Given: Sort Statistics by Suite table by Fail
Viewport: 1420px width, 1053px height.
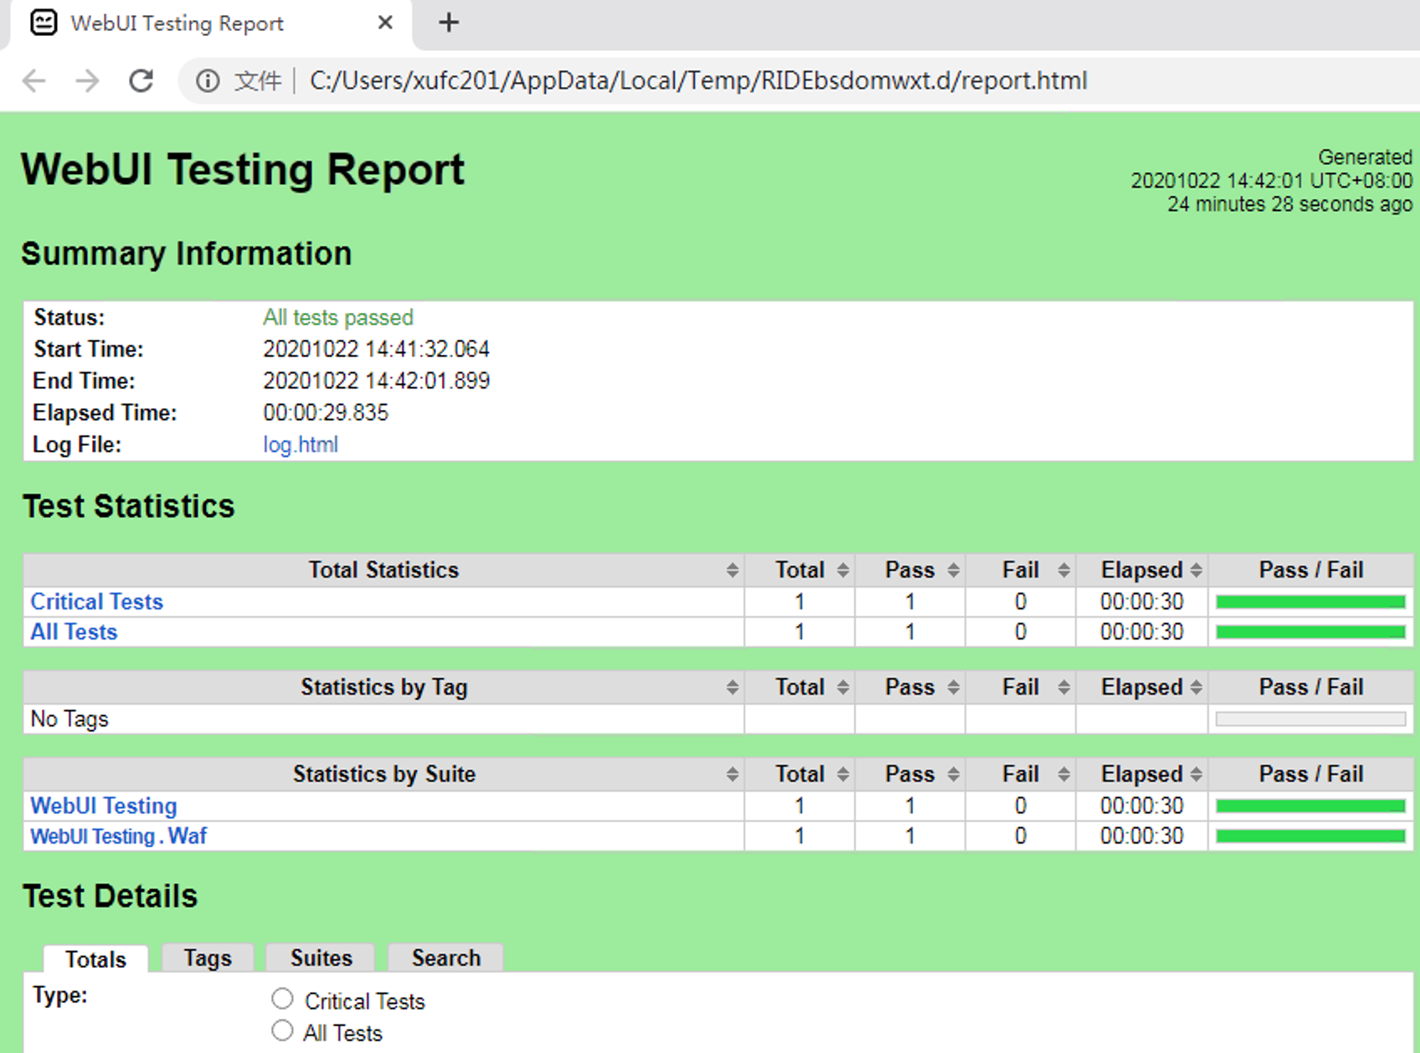Looking at the screenshot, I should point(1064,774).
